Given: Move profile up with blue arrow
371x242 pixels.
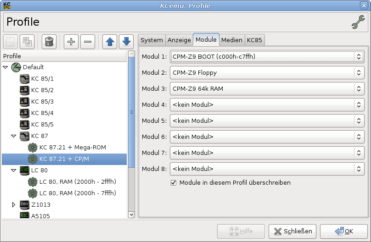Looking at the screenshot, I should point(110,42).
